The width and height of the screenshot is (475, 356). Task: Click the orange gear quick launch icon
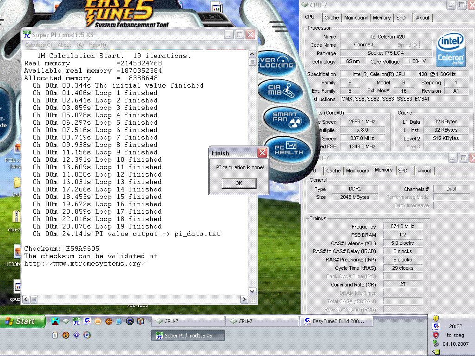[x=109, y=321]
